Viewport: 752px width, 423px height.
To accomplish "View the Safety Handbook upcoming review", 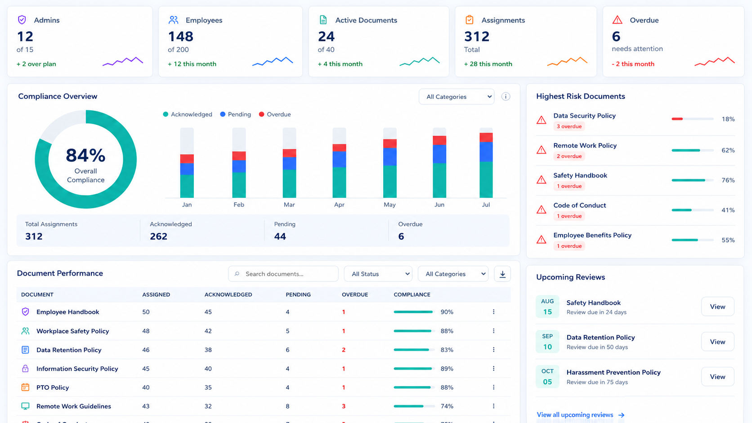I will (x=717, y=307).
